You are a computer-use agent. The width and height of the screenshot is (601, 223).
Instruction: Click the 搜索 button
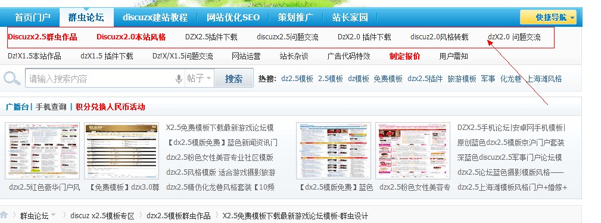point(234,78)
